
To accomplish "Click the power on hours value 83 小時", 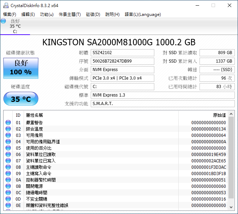I will pyautogui.click(x=217, y=87).
